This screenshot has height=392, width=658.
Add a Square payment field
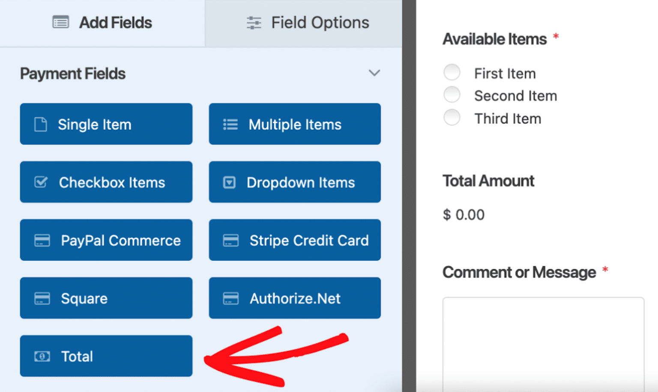click(x=106, y=298)
